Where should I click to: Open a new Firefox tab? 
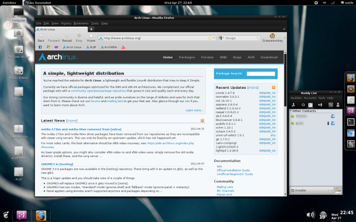91,29
